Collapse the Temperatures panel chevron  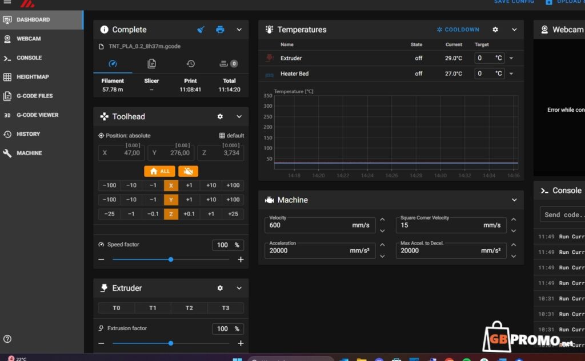tap(514, 30)
